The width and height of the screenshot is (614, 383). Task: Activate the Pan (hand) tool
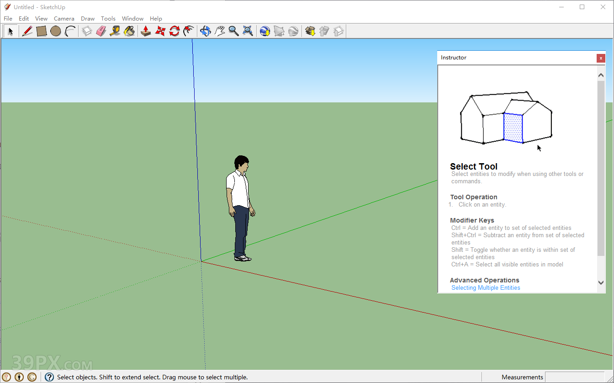tap(220, 31)
